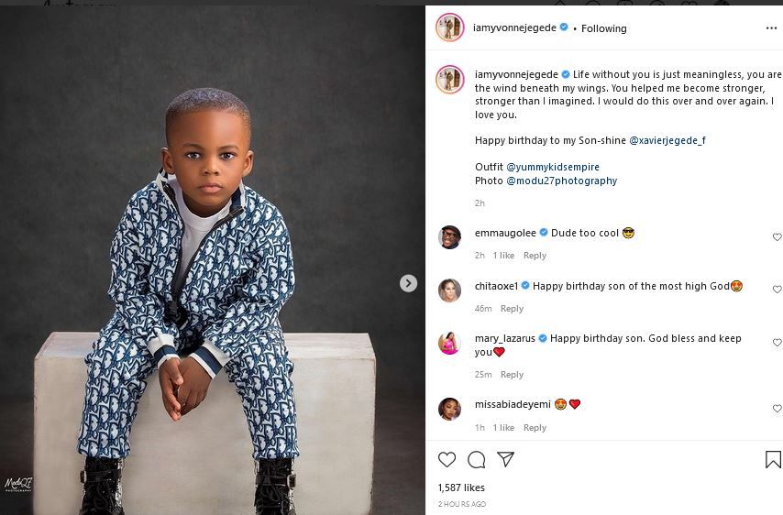This screenshot has height=515, width=783.
Task: Open the comment speech bubble icon
Action: 476,459
